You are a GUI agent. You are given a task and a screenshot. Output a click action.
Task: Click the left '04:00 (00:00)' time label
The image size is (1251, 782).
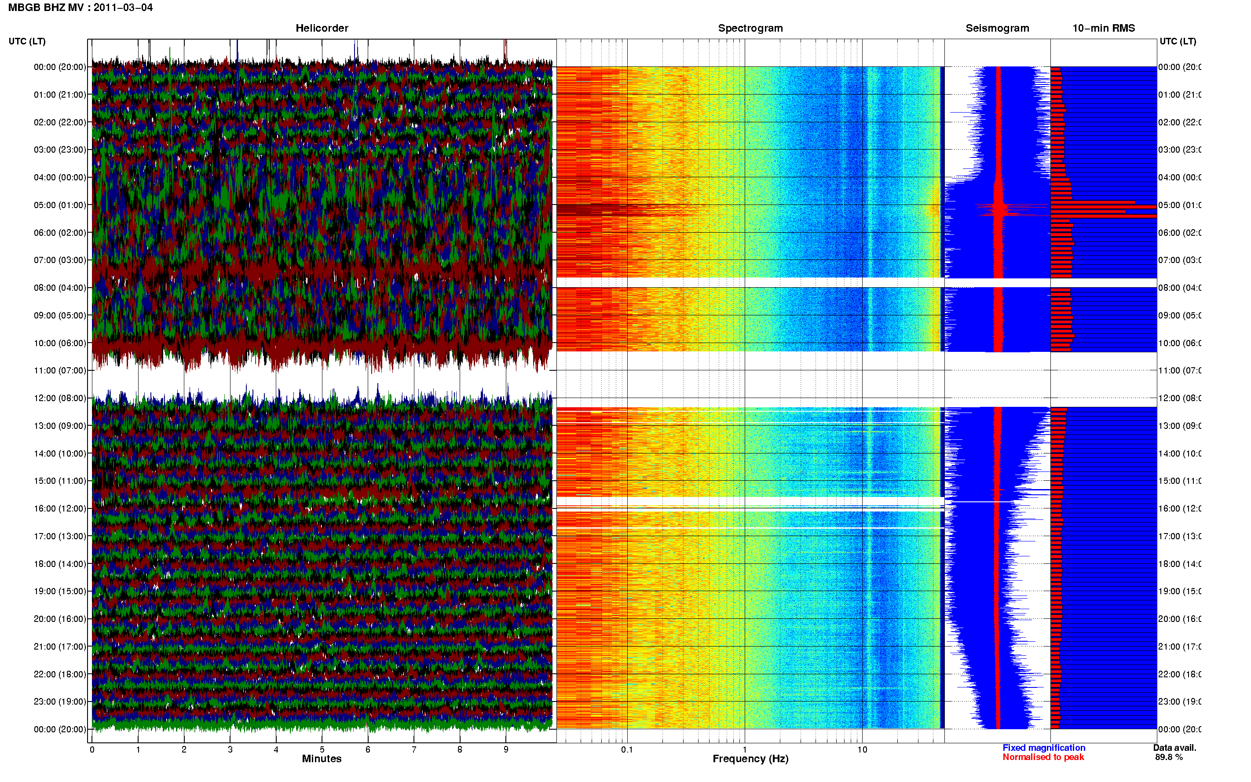[x=60, y=177]
